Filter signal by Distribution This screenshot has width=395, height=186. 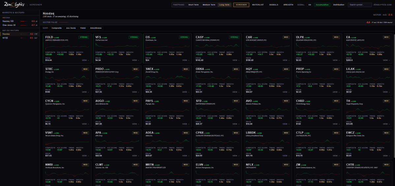tap(339, 5)
